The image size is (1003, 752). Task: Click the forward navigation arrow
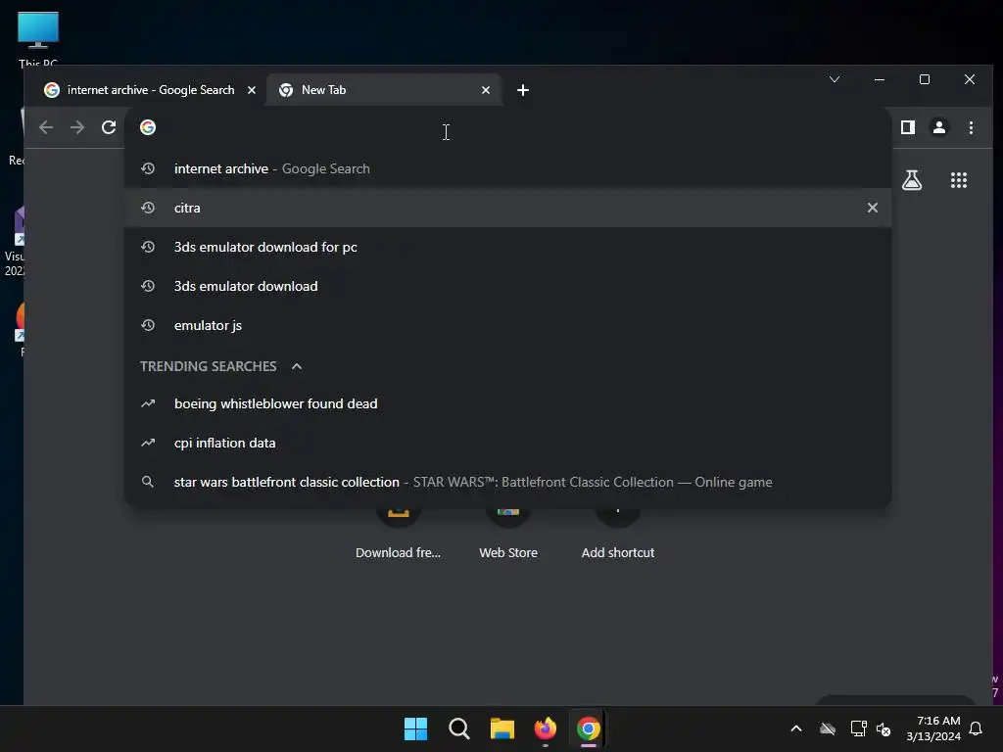tap(77, 127)
